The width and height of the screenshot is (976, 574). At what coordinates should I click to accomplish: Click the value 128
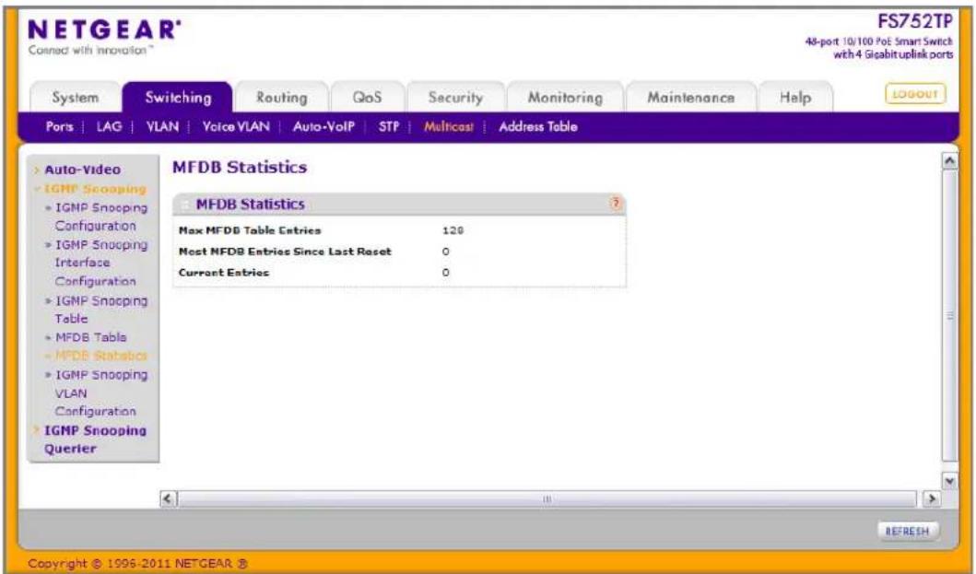click(453, 230)
